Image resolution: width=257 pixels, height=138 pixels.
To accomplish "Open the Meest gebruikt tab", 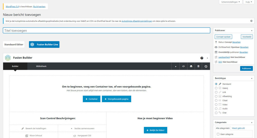I will coord(238,128).
